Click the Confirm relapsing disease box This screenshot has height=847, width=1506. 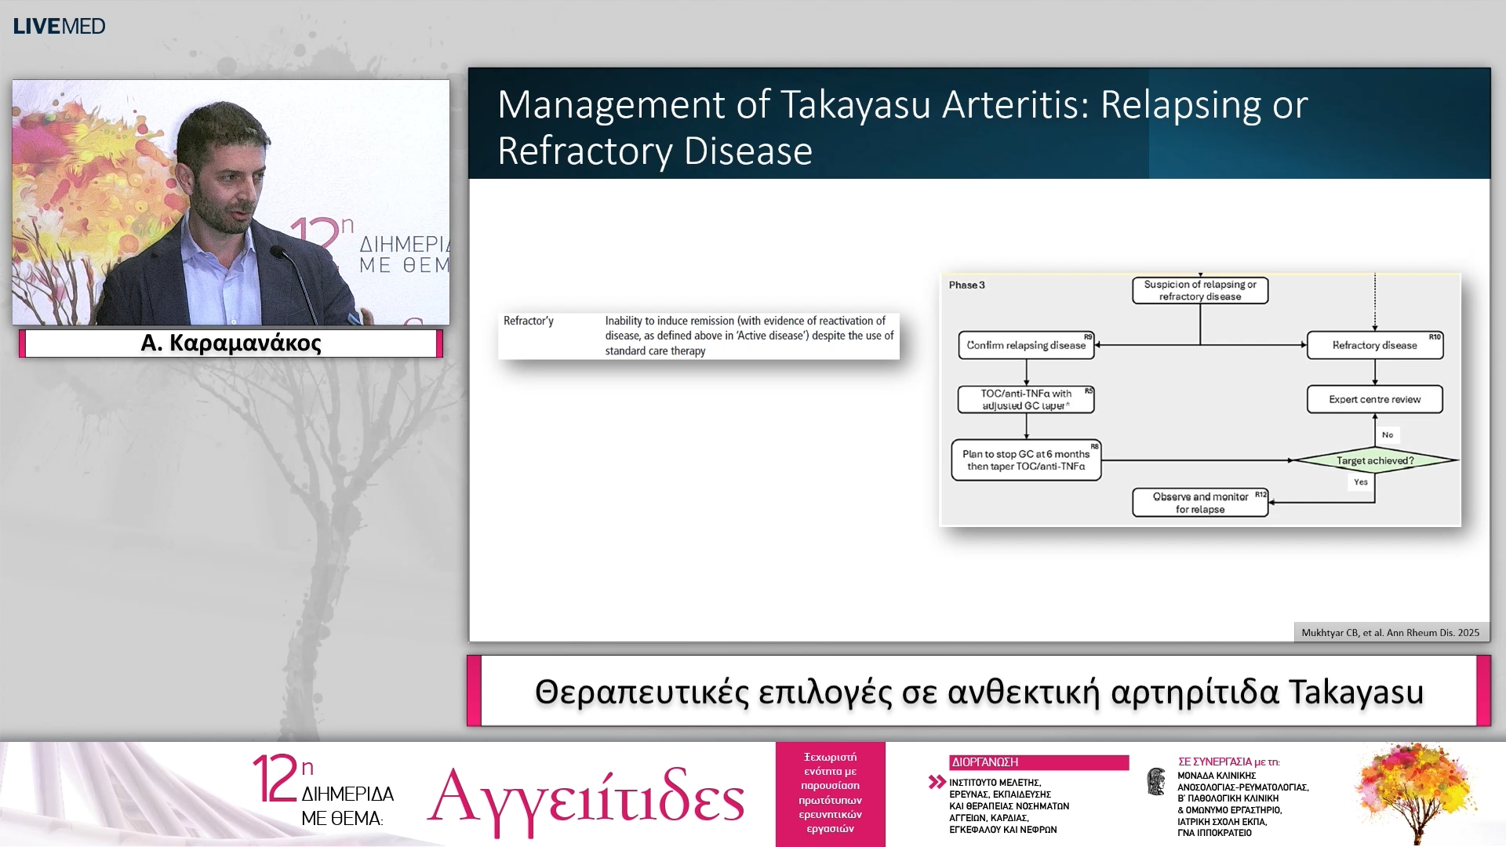pyautogui.click(x=1026, y=345)
